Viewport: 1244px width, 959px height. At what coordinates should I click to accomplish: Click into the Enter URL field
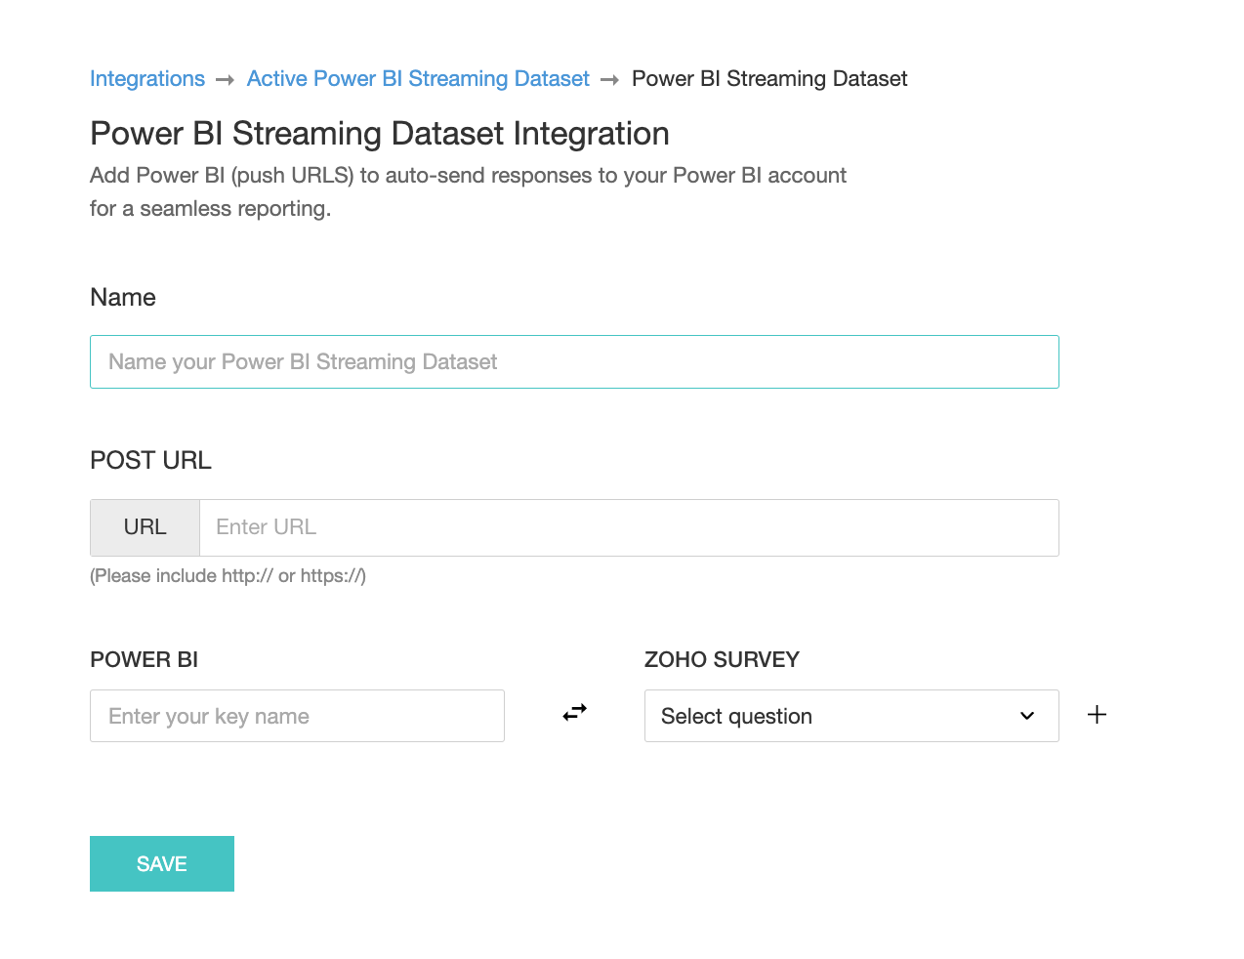tap(629, 527)
